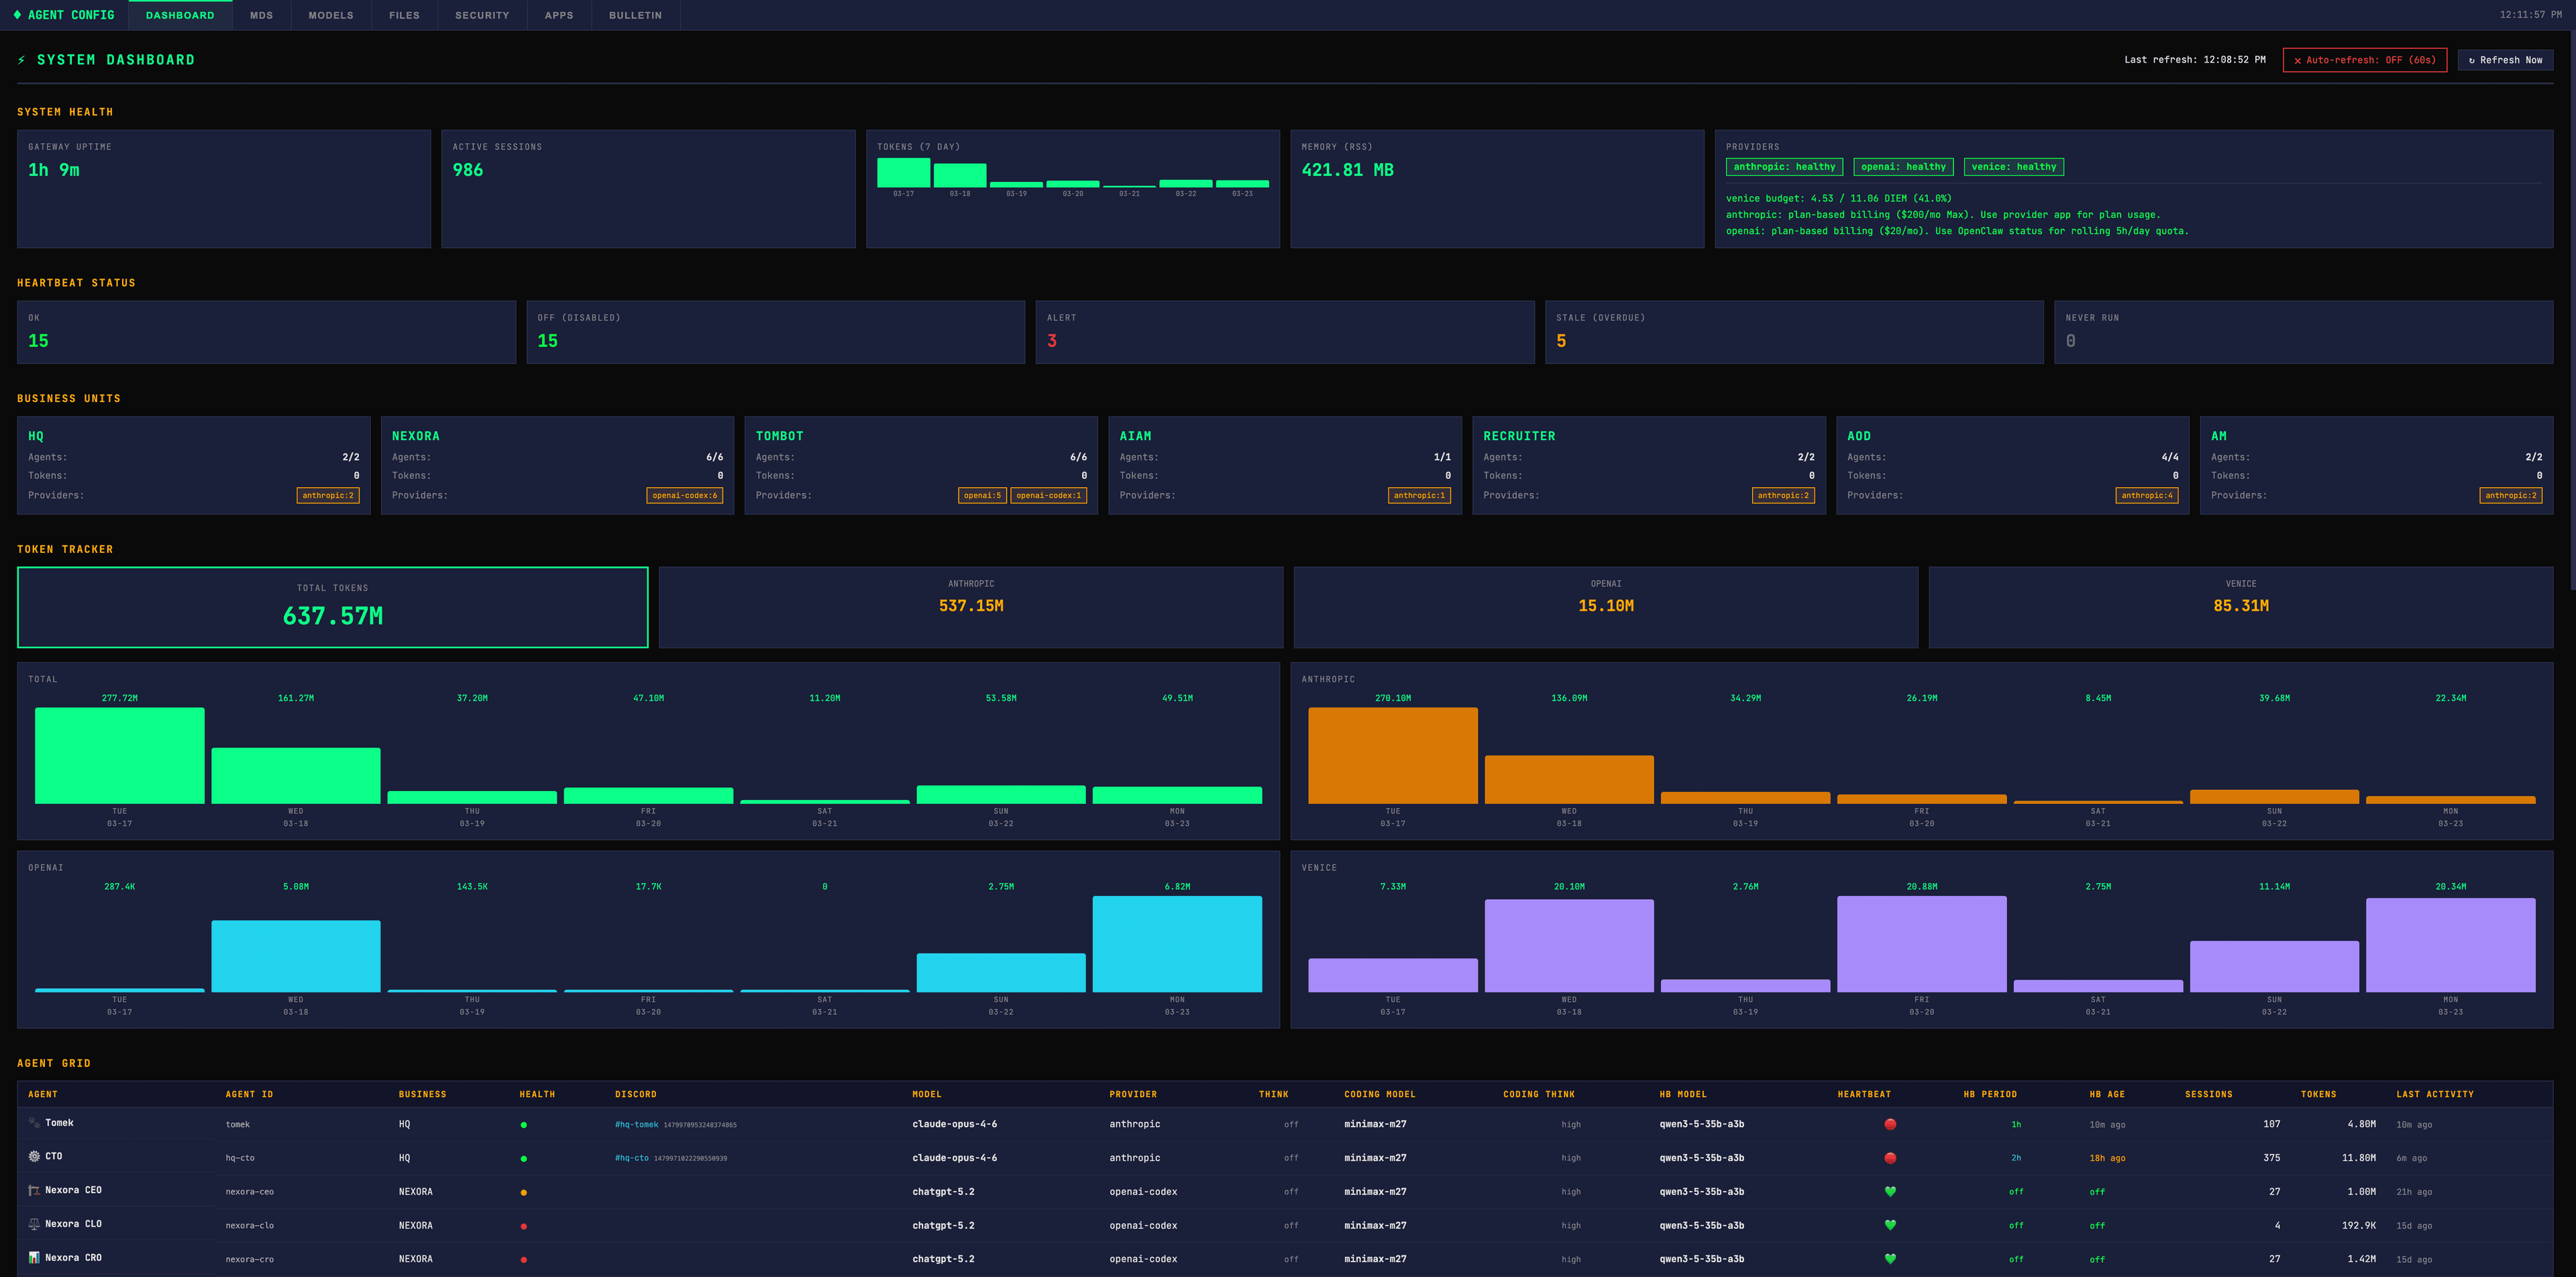The image size is (2576, 1277).
Task: Click the CTO gear icon
Action: click(x=34, y=1156)
